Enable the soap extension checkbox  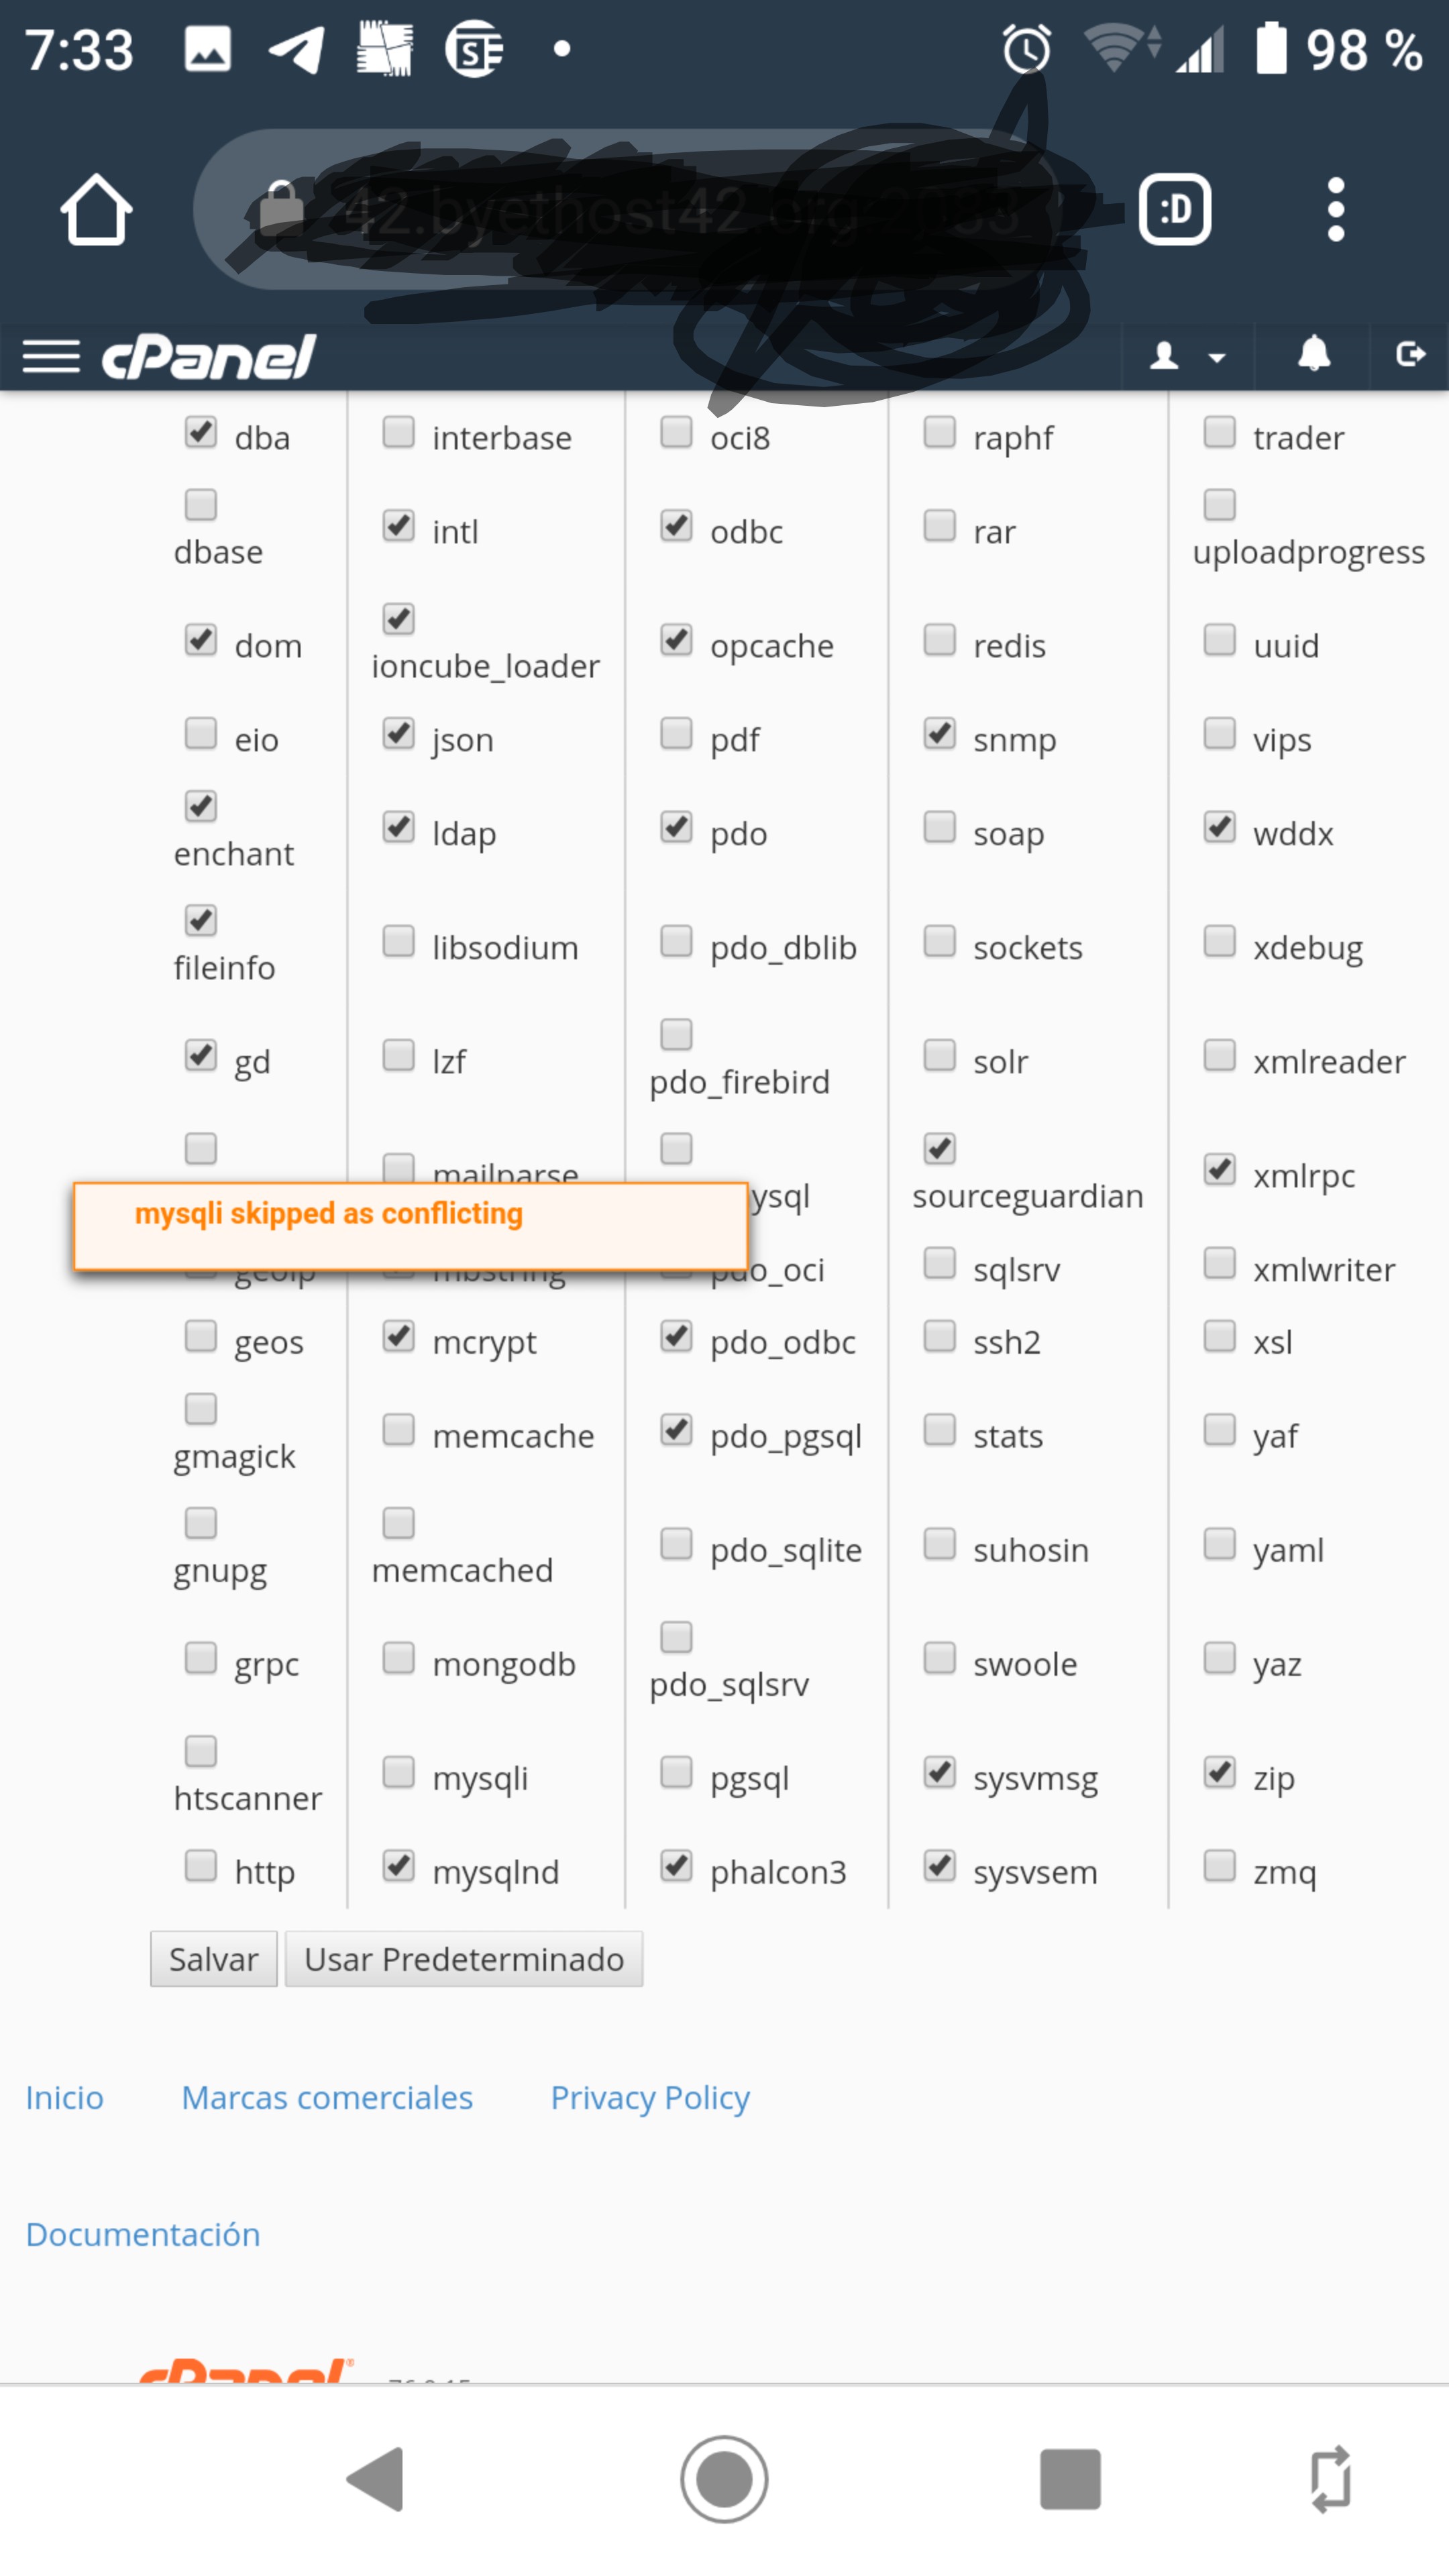point(940,828)
